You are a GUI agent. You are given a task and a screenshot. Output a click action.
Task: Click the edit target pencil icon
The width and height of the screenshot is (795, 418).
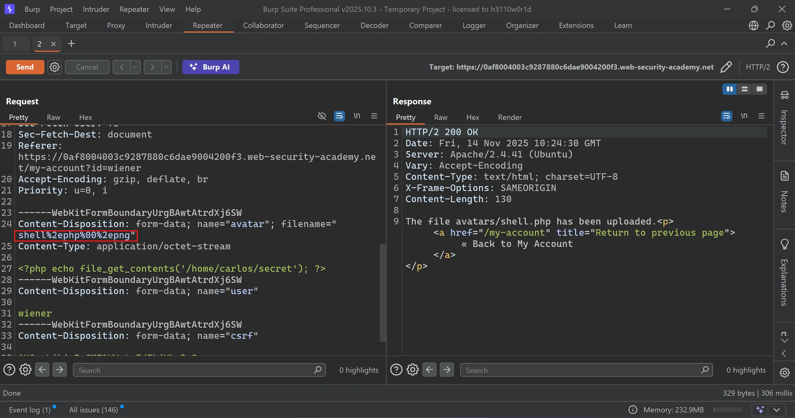click(x=726, y=67)
